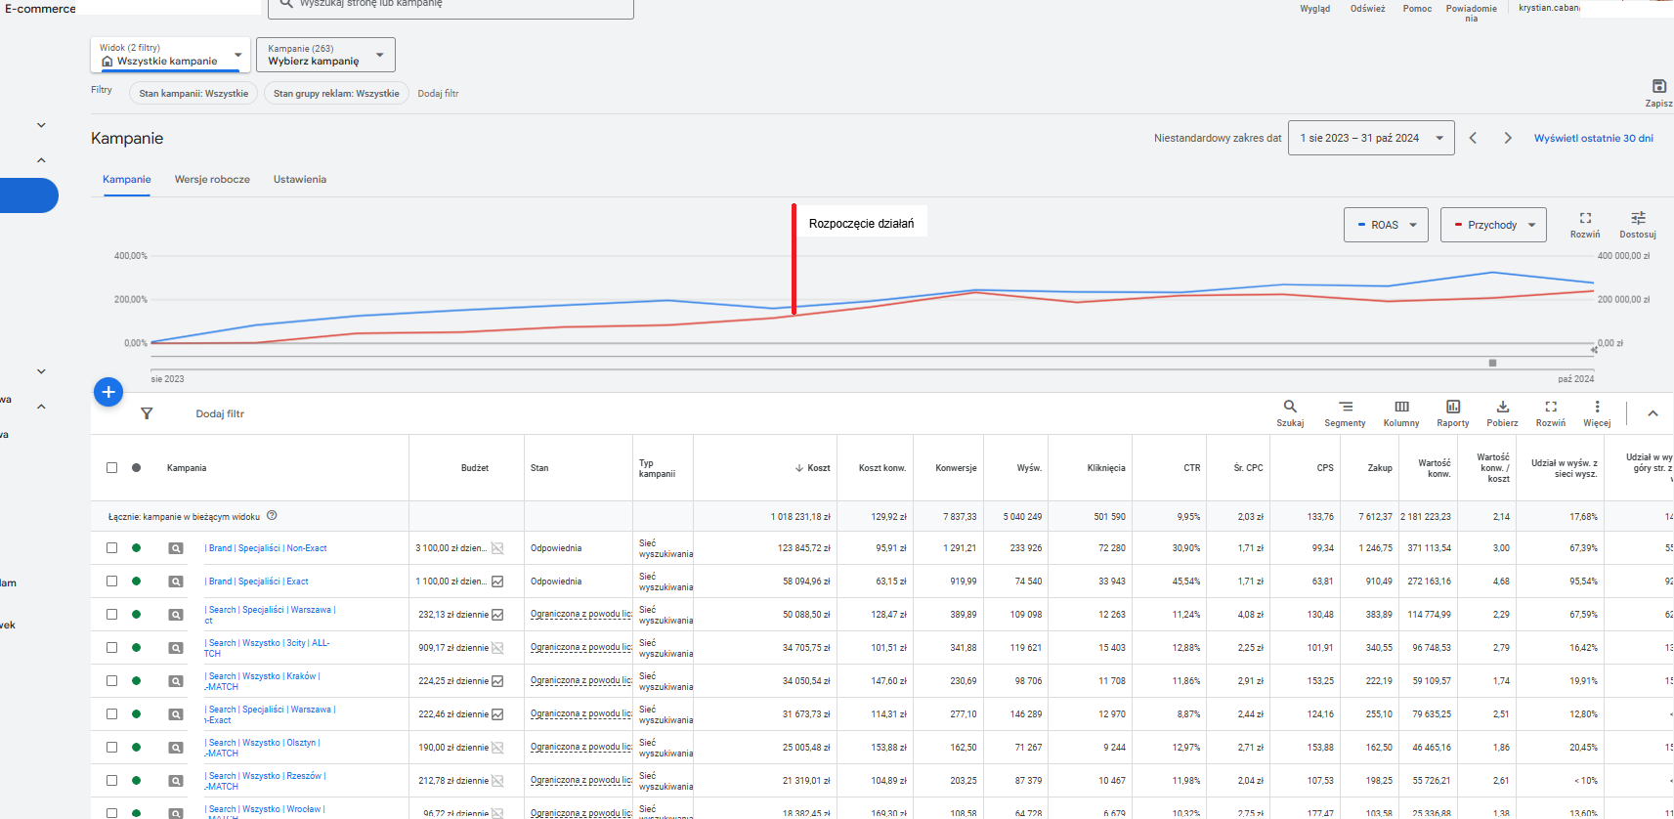Click the campaign search input field at top
This screenshot has height=819, width=1674.
(x=451, y=6)
